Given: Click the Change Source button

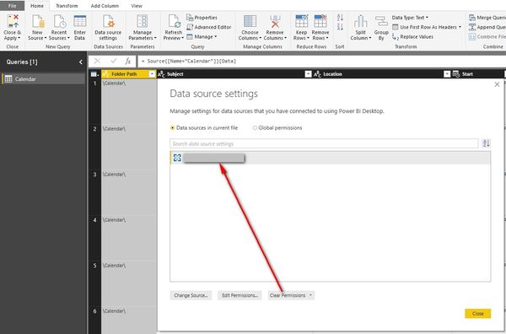Looking at the screenshot, I should pos(191,295).
